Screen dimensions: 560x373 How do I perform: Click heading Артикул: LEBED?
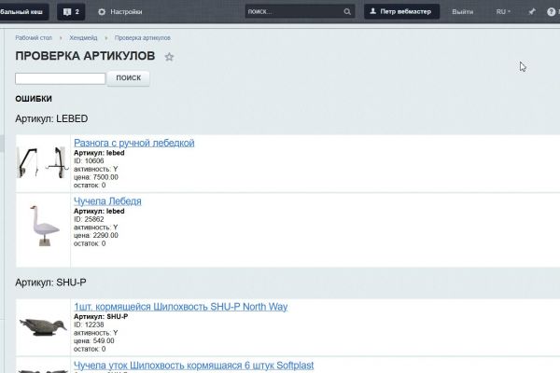click(51, 118)
